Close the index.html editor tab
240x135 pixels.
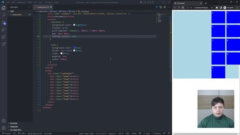pyautogui.click(x=51, y=7)
